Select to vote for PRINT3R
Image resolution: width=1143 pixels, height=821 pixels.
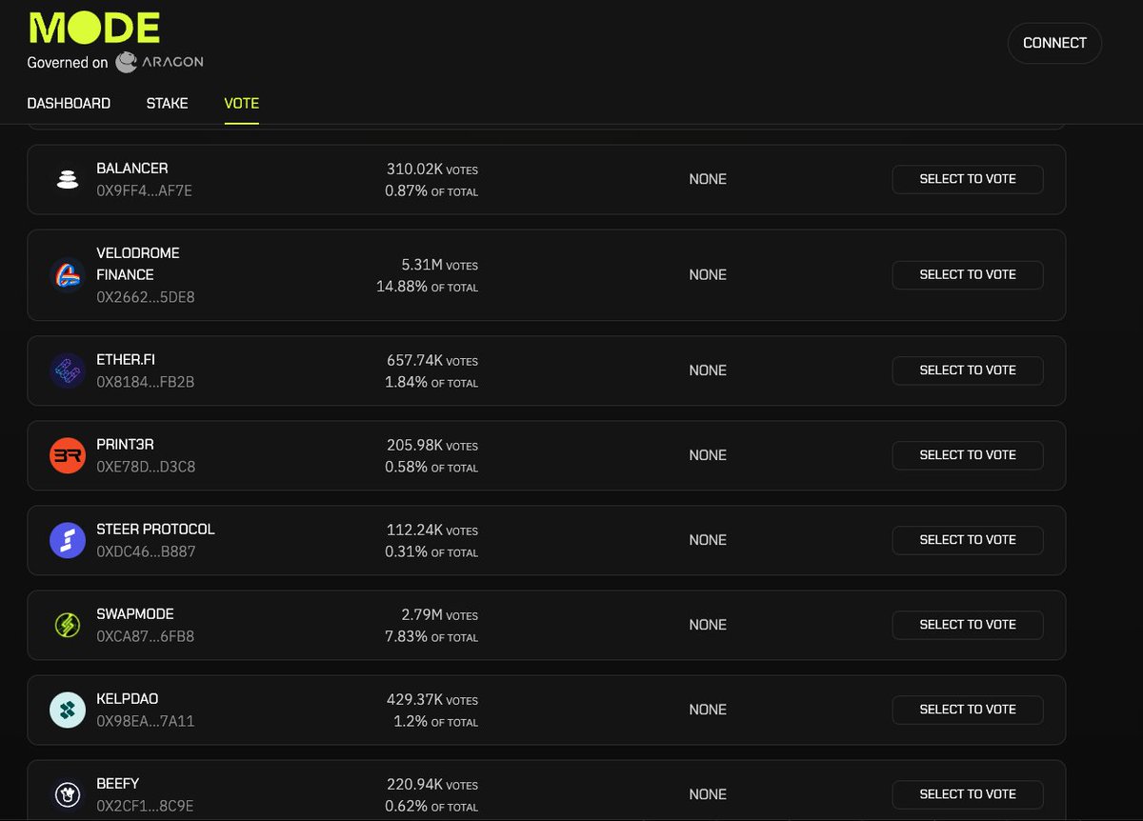click(968, 455)
